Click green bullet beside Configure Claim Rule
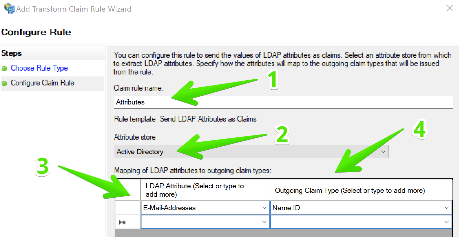Image resolution: width=459 pixels, height=237 pixels. 4,84
